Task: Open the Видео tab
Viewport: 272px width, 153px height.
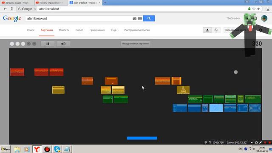Action: coord(79,30)
